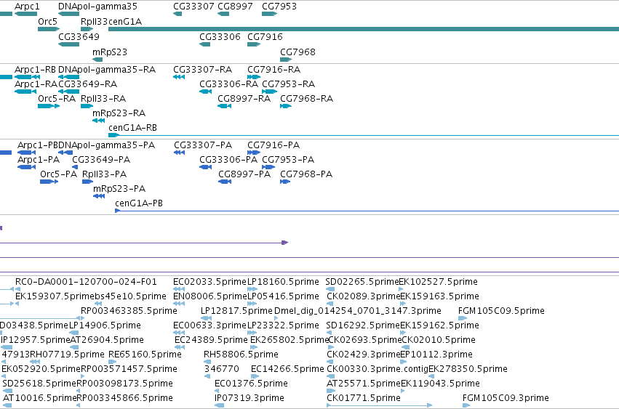Click the cenG1A-RB transcript label

point(132,128)
